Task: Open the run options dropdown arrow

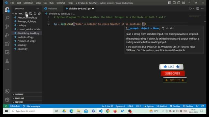Action: (194, 9)
